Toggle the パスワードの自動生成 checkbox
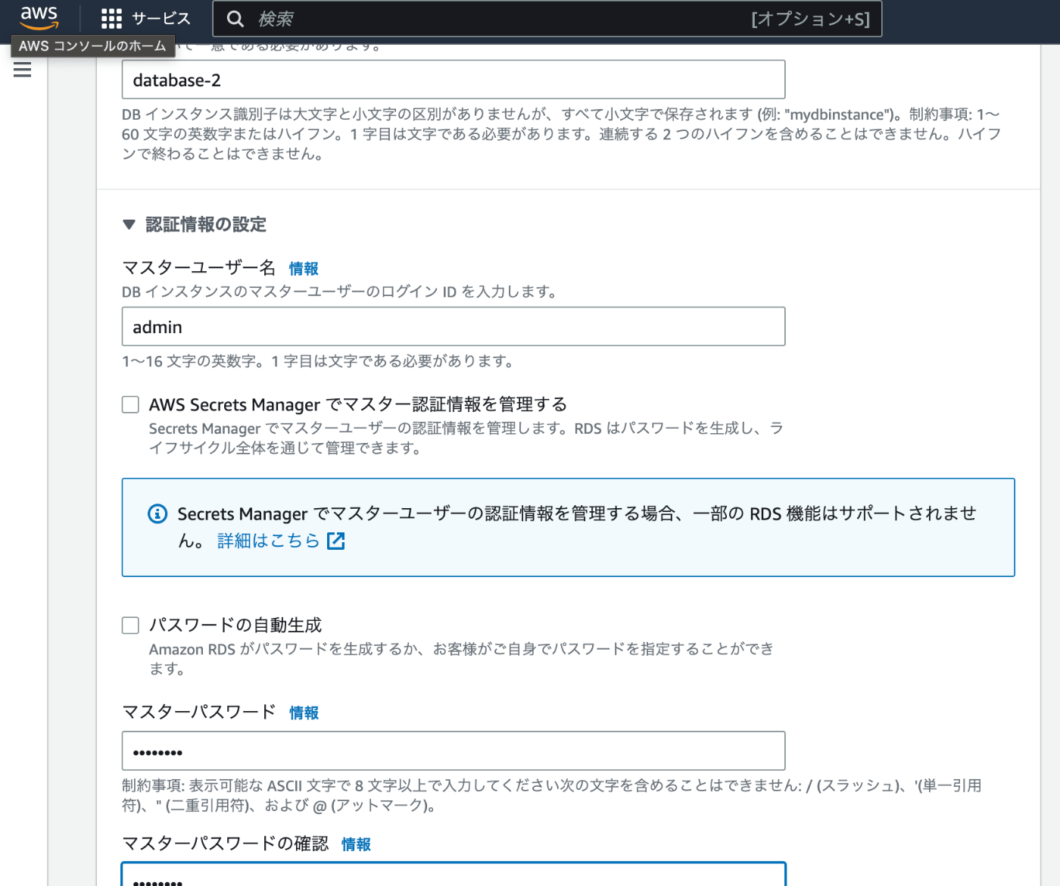1060x886 pixels. point(131,625)
